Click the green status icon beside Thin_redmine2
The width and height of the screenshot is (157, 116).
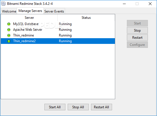[x=9, y=41]
